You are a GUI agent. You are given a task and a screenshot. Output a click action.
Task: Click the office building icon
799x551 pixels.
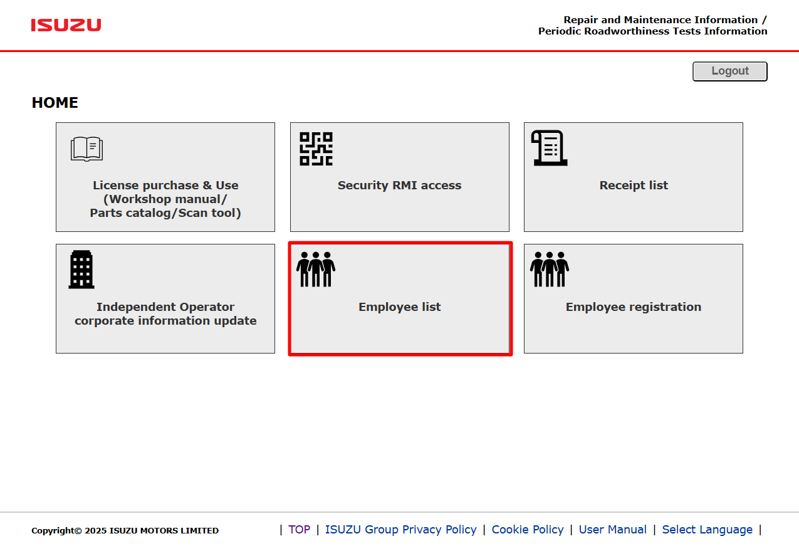point(81,270)
